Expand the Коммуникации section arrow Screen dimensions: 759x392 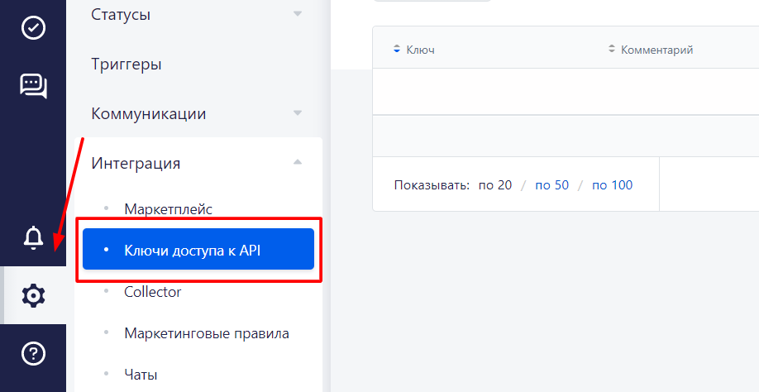(298, 113)
